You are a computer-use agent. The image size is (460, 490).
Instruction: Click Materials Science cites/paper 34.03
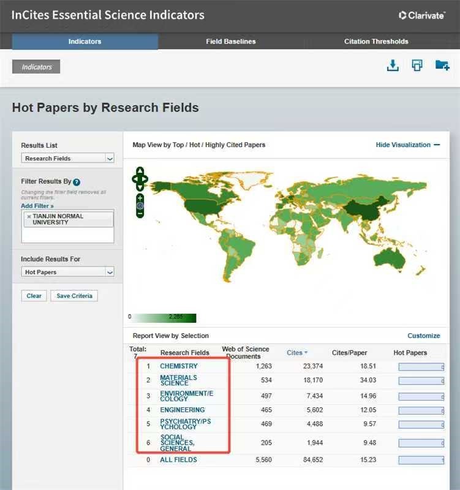tap(368, 380)
